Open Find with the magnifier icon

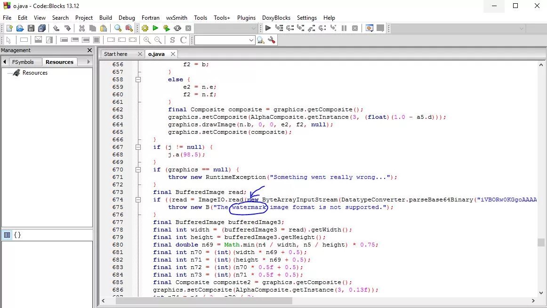(118, 28)
